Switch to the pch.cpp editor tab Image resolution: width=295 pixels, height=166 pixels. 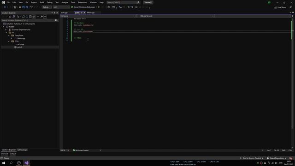[64, 12]
